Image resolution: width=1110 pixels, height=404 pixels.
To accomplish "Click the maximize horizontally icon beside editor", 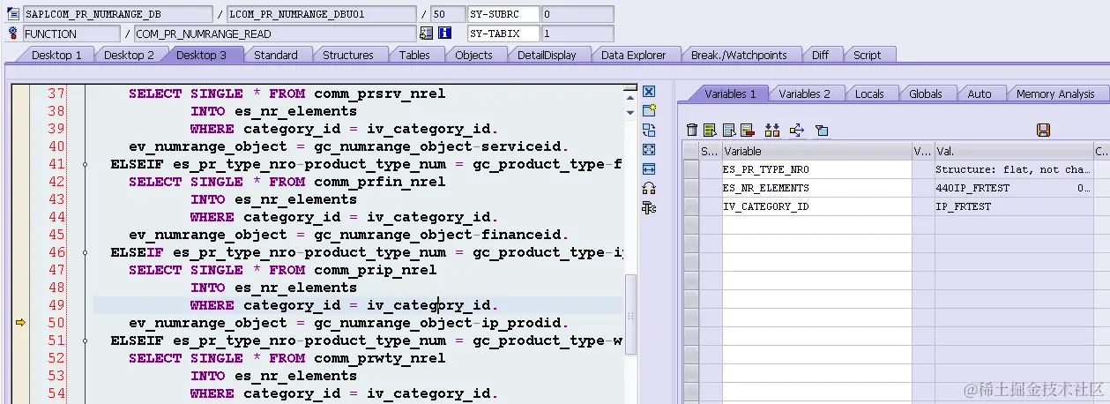I will pyautogui.click(x=649, y=168).
